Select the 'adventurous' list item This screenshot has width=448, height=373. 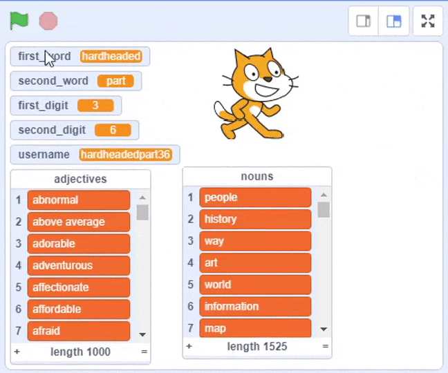[79, 265]
